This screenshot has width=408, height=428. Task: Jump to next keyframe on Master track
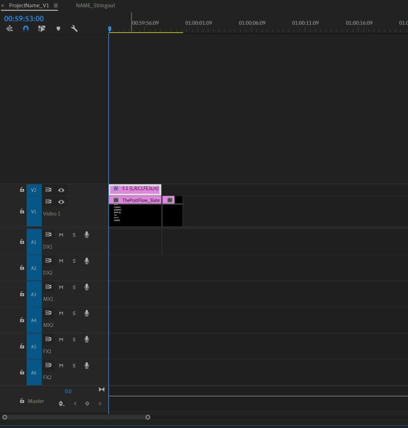(x=100, y=404)
